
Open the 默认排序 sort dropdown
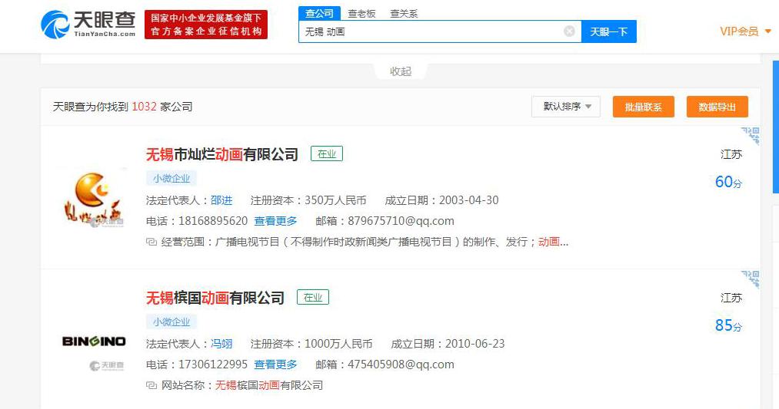point(566,107)
